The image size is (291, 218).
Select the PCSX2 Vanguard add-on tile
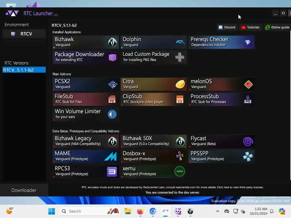click(x=86, y=84)
